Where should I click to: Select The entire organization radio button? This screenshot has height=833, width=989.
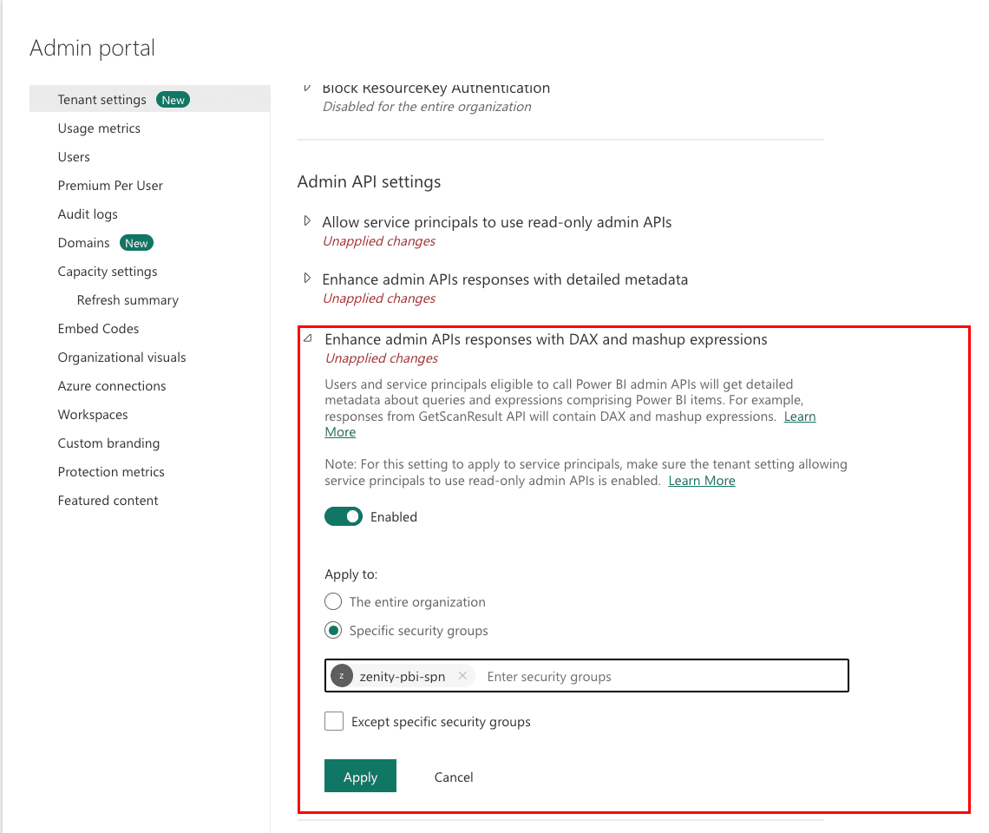(x=333, y=601)
